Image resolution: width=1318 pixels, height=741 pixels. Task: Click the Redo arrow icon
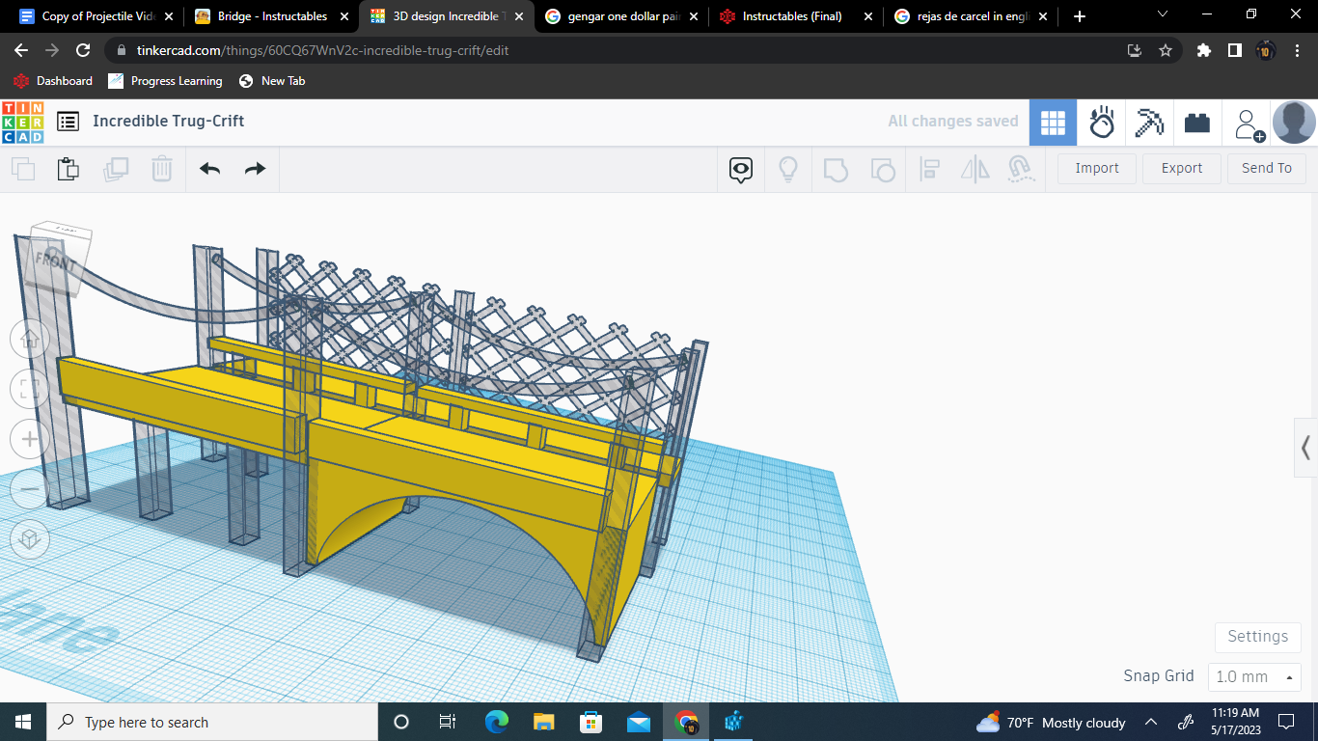(x=254, y=168)
